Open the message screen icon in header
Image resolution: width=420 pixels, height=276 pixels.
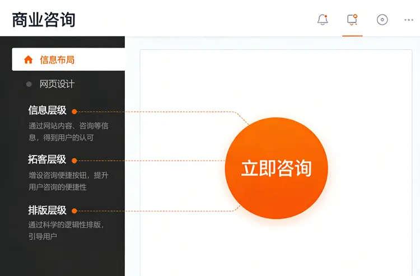click(x=352, y=20)
